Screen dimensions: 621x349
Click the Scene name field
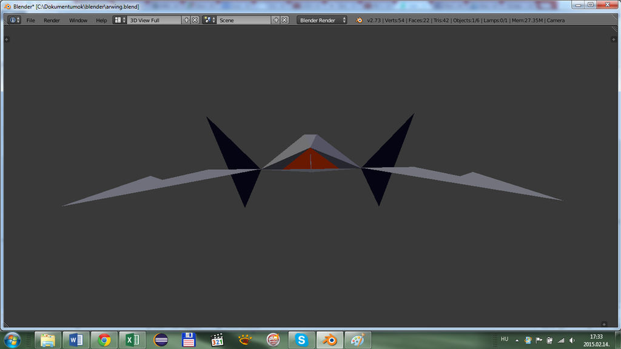pyautogui.click(x=244, y=20)
